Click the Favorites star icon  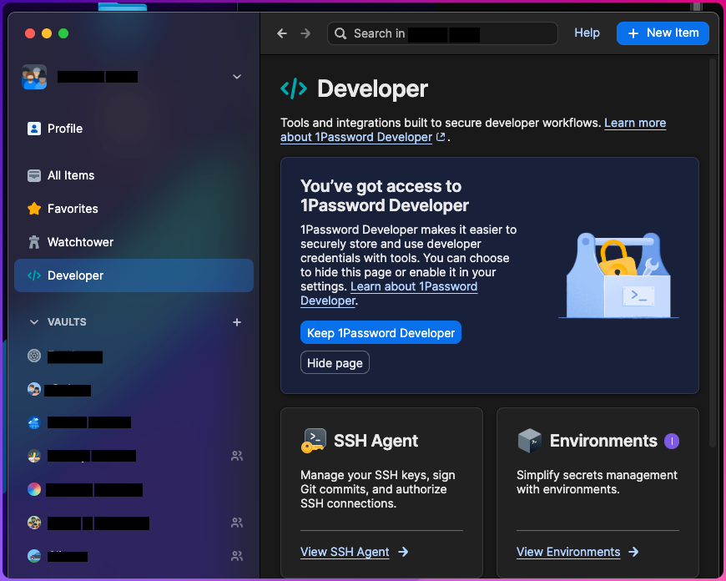[x=34, y=209]
